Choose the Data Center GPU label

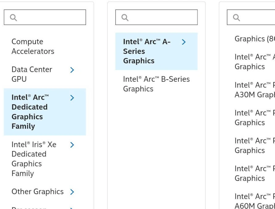(32, 74)
